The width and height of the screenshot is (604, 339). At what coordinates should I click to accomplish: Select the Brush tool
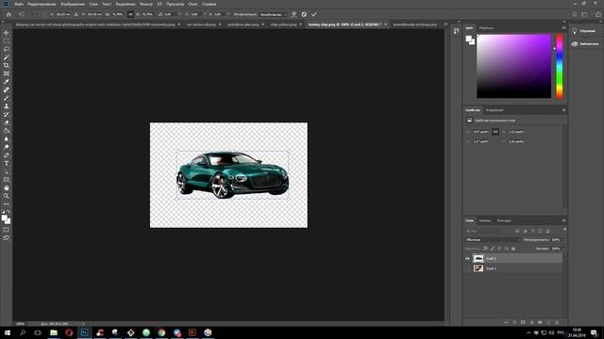[7, 98]
